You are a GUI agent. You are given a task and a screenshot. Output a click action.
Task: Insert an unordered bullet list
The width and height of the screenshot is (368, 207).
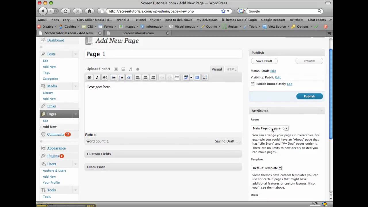click(x=114, y=77)
